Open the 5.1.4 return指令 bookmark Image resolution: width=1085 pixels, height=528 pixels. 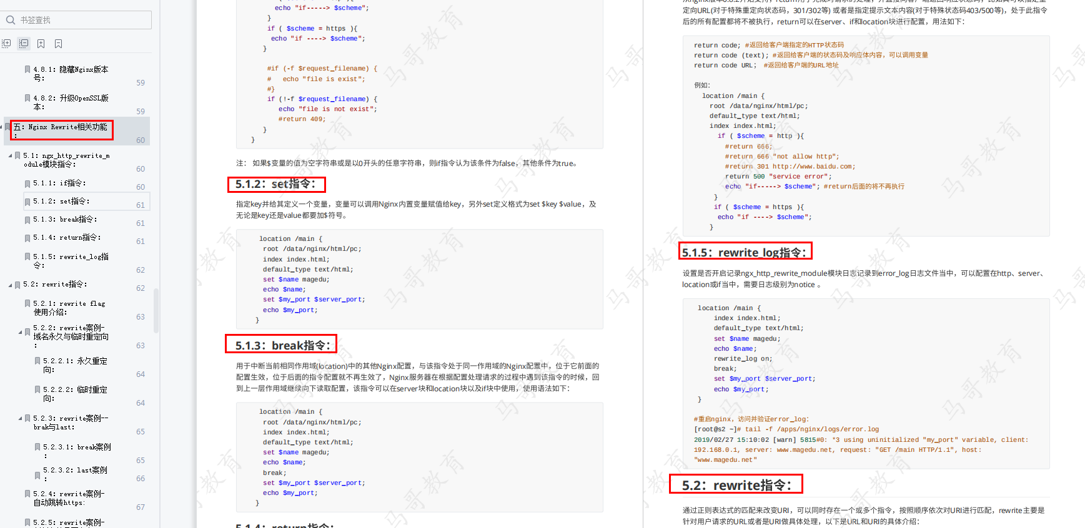[x=66, y=238]
